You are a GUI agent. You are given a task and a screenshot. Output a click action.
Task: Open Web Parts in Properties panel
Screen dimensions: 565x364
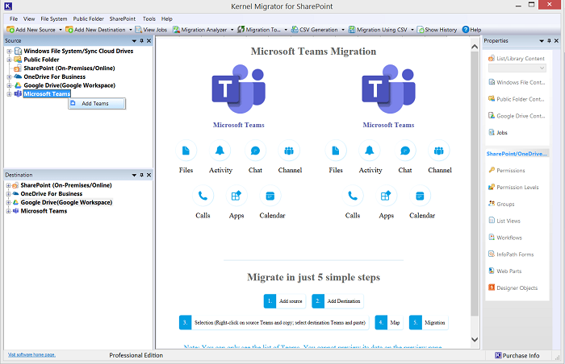tap(492, 271)
